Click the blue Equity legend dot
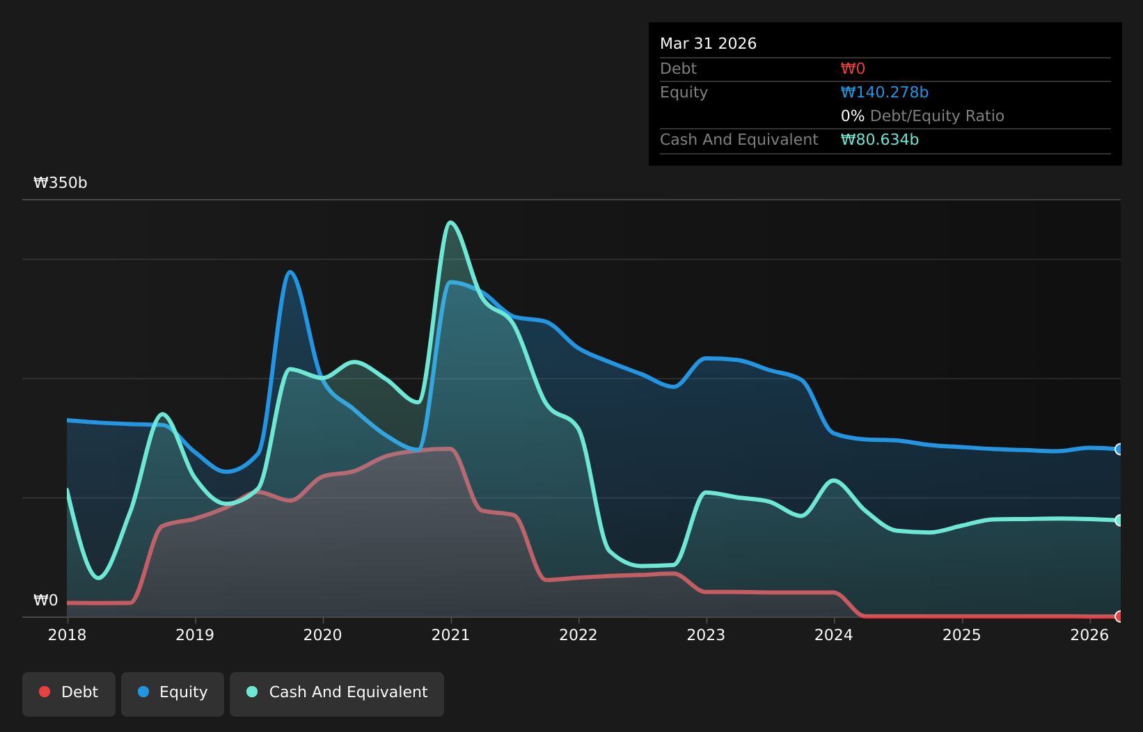 tap(143, 692)
